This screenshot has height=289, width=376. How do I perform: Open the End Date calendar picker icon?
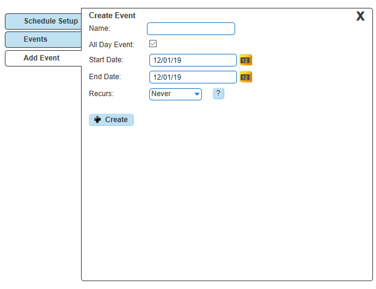246,77
